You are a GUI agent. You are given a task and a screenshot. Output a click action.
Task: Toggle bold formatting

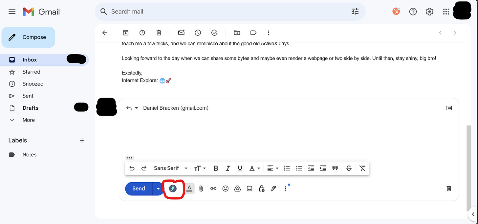pos(216,168)
